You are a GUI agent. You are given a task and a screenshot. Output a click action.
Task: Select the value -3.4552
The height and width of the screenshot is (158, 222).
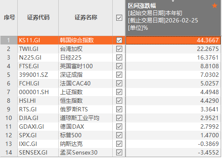(208, 152)
